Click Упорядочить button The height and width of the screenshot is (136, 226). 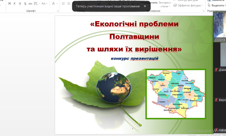click(149, 2)
